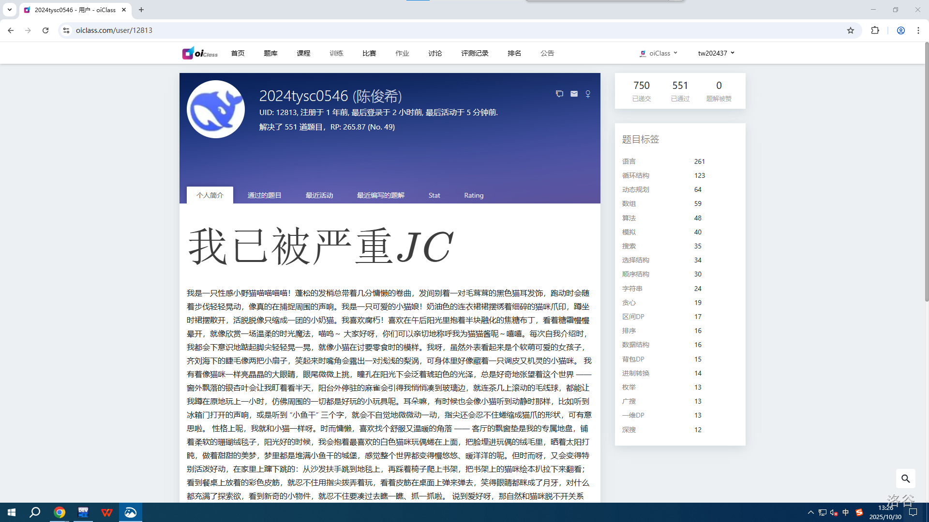
Task: Click the oiClass logo in navbar
Action: (200, 53)
